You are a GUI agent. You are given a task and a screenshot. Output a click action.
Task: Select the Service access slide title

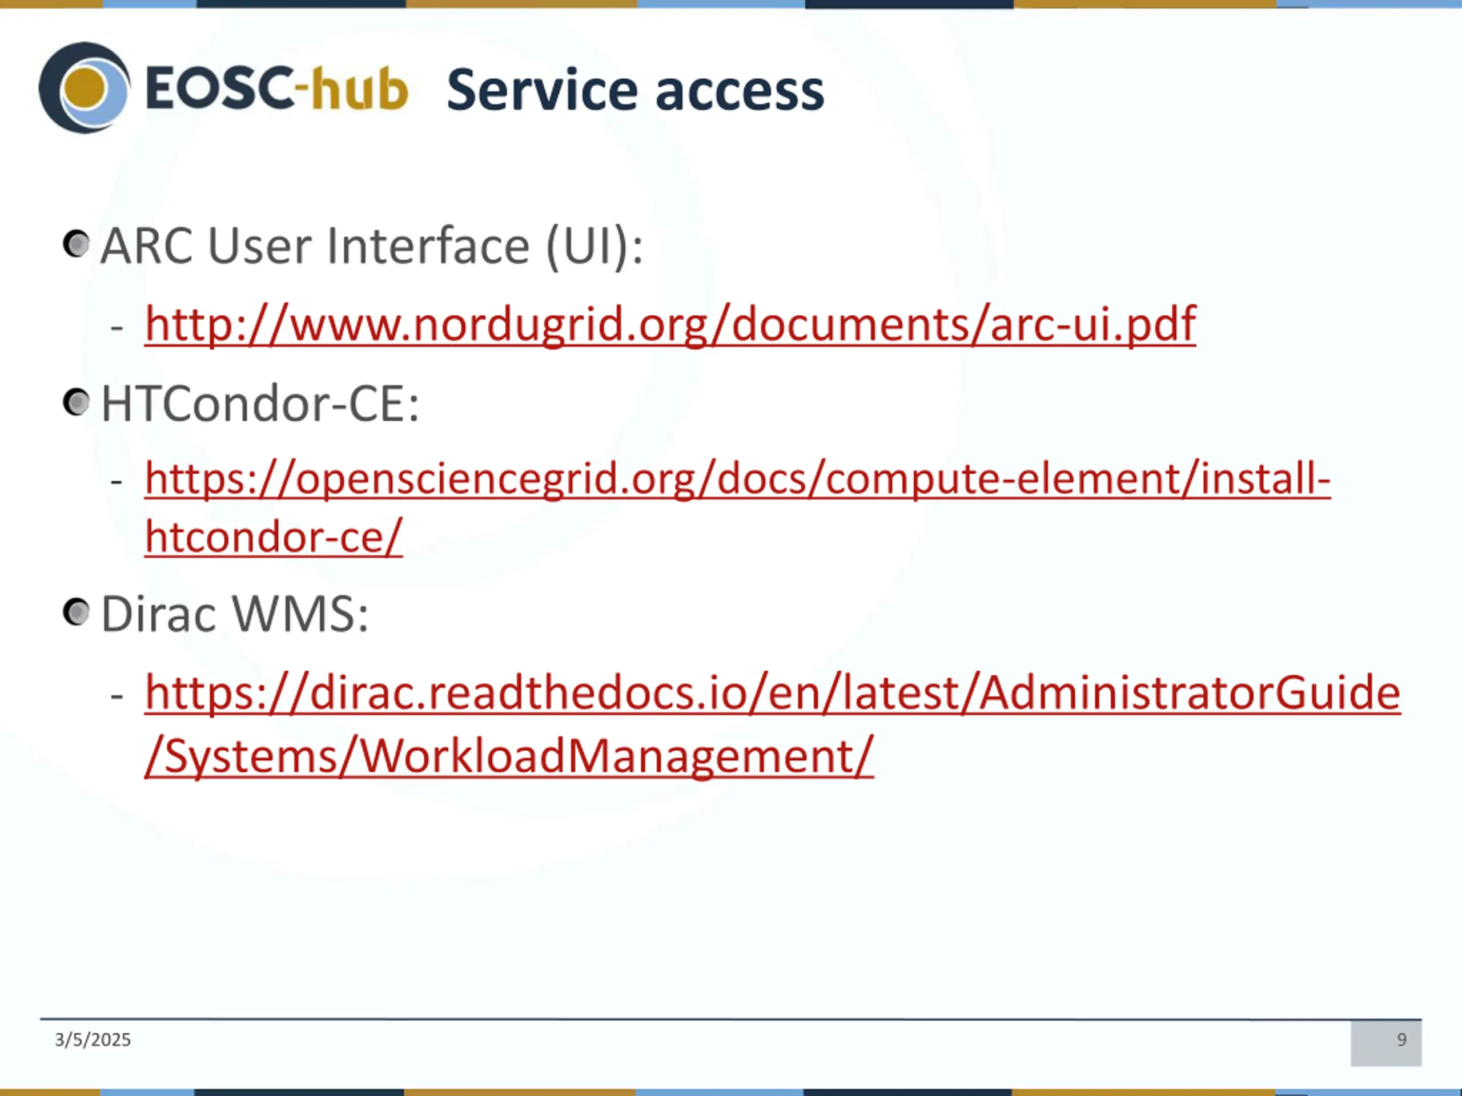635,90
